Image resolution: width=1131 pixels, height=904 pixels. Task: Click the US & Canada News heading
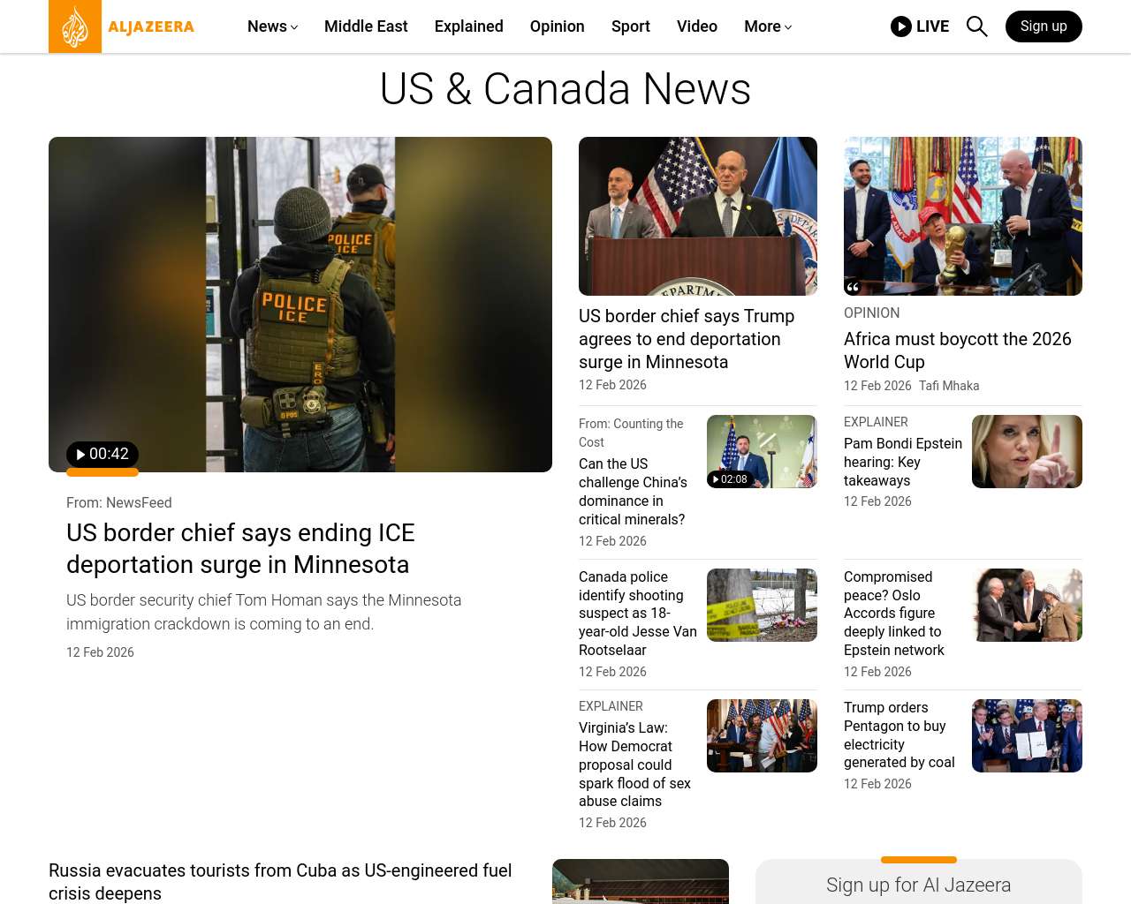[565, 89]
